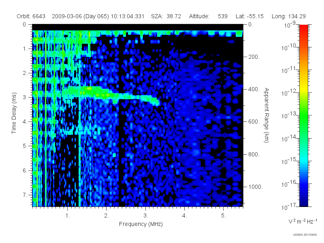Viewport: 324px width, 243px height.
Task: Click the 'Lat: -55.15' text
Action: (x=249, y=16)
